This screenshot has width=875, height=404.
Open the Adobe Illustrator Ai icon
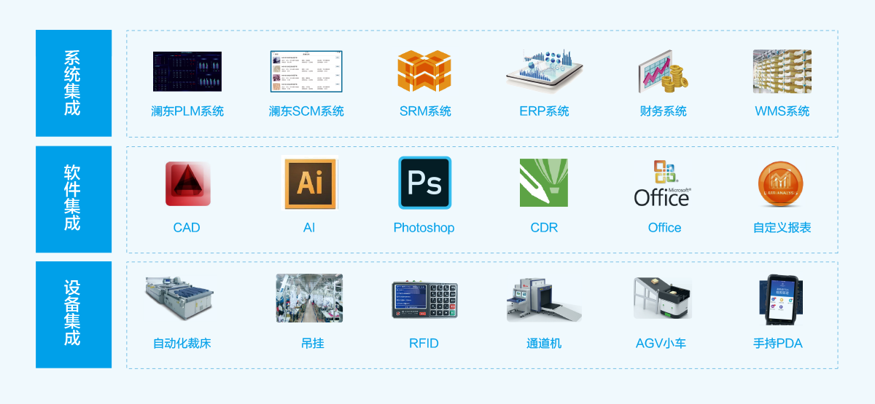click(x=310, y=183)
